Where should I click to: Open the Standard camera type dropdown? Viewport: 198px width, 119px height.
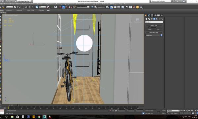(x=154, y=22)
